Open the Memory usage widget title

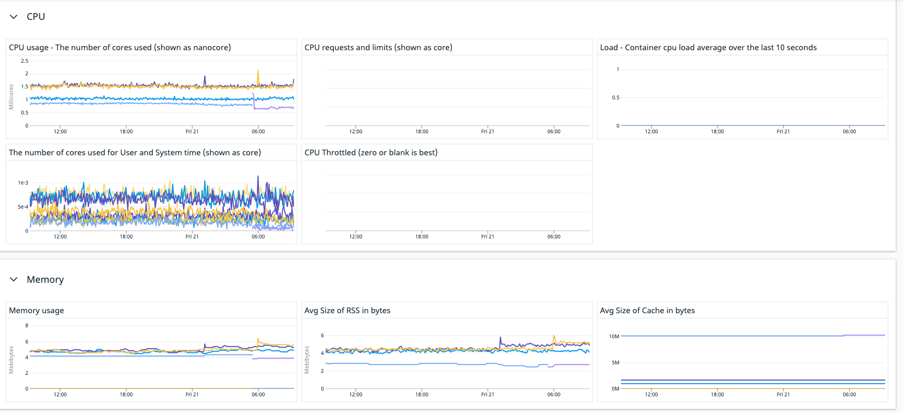37,310
